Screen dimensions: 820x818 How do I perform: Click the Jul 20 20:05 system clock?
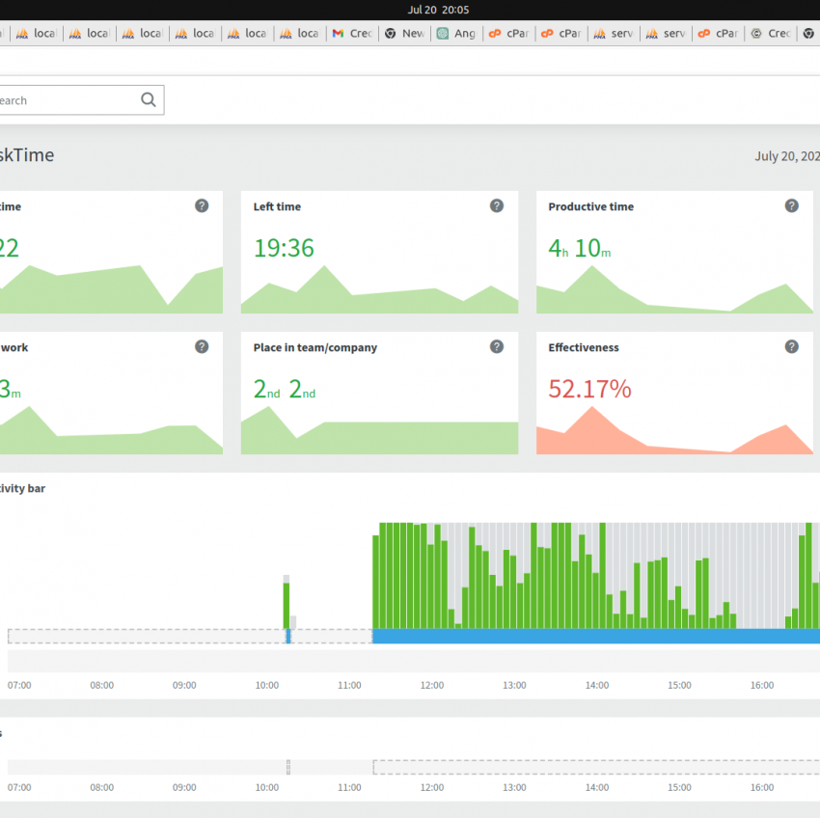(x=438, y=10)
